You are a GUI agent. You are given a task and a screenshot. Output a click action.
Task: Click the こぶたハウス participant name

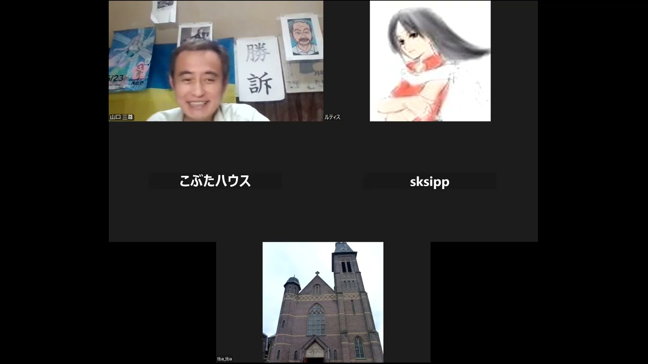[x=215, y=181]
